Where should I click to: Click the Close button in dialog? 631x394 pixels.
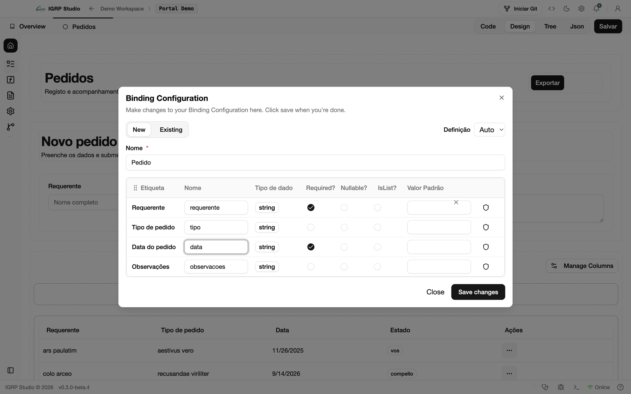[x=435, y=292]
